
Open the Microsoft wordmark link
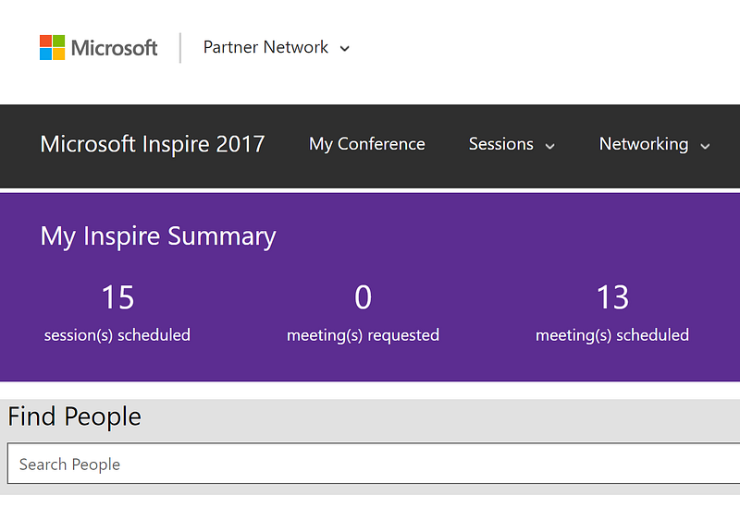click(114, 48)
